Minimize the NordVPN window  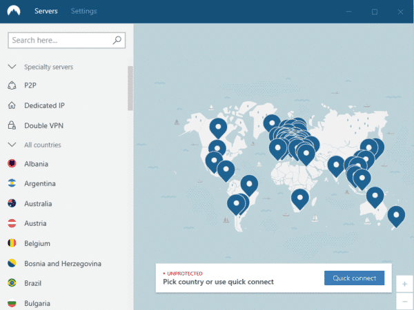(x=348, y=12)
